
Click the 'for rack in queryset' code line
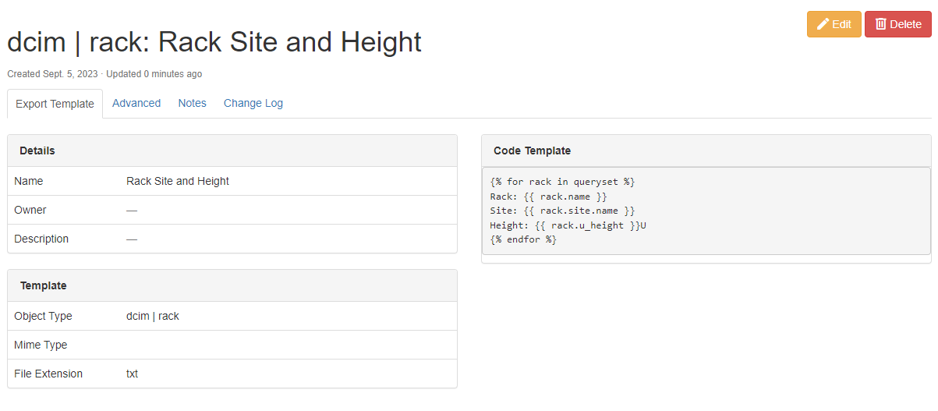click(x=562, y=182)
